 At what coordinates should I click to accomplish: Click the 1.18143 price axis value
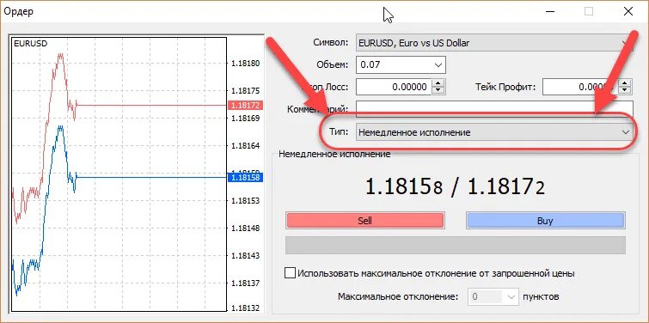246,256
